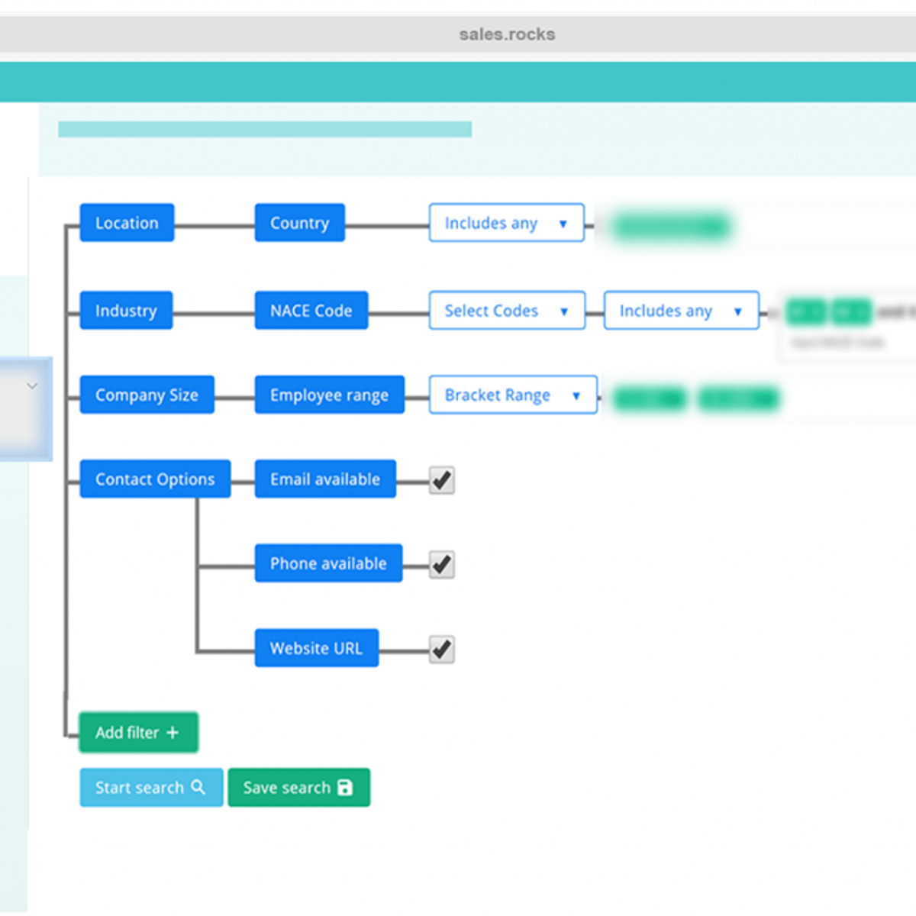Uncheck the Phone available checkbox
Image resolution: width=916 pixels, height=916 pixels.
(x=441, y=565)
